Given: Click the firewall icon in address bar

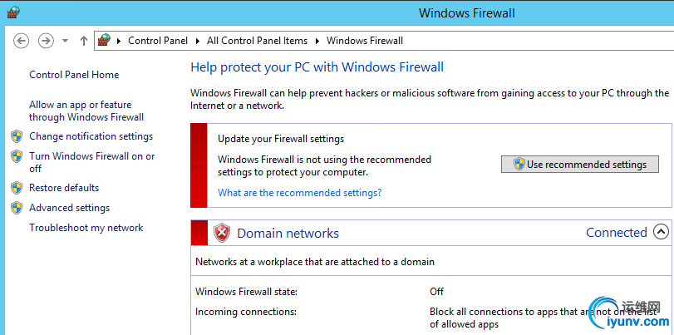Looking at the screenshot, I should tap(104, 40).
